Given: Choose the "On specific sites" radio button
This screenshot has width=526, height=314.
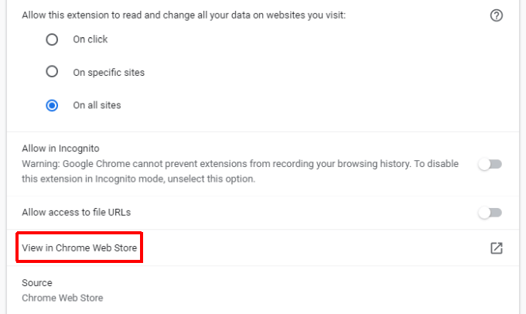Looking at the screenshot, I should pos(52,72).
